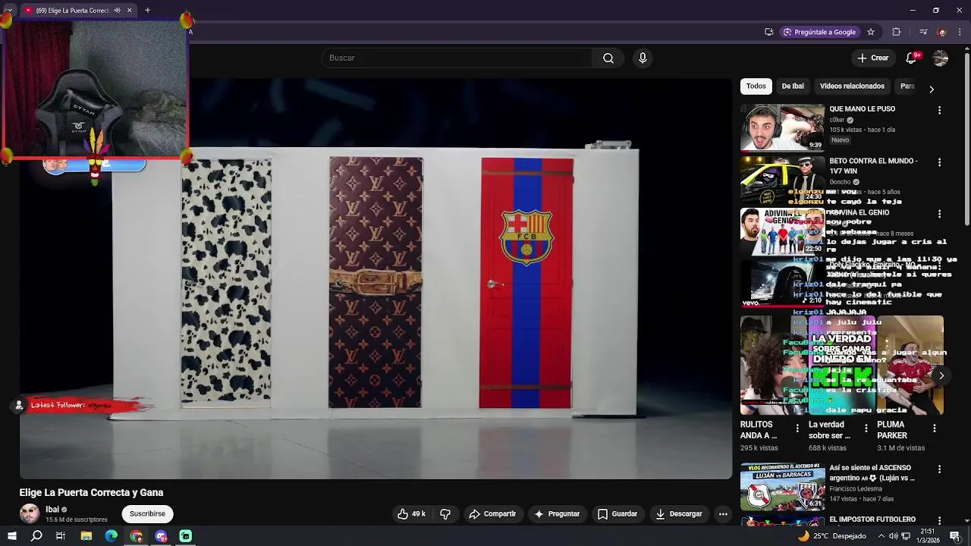Click the Crear button

[x=872, y=58]
